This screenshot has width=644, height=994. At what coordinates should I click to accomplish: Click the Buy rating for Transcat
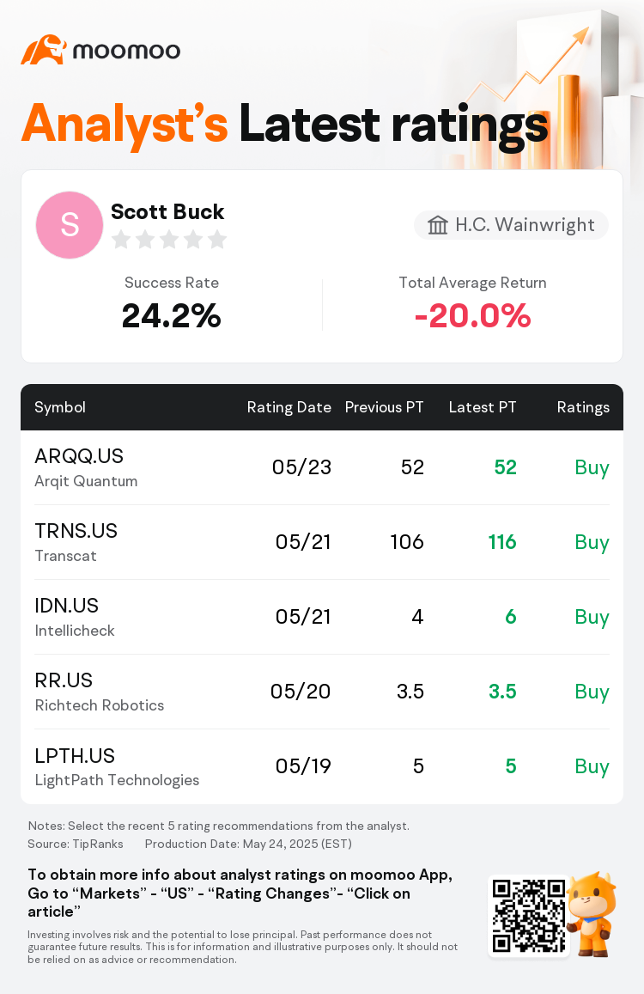592,542
